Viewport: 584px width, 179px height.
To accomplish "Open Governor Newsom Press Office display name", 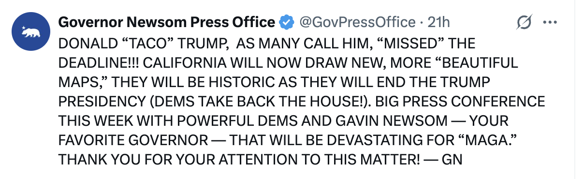I will point(167,22).
